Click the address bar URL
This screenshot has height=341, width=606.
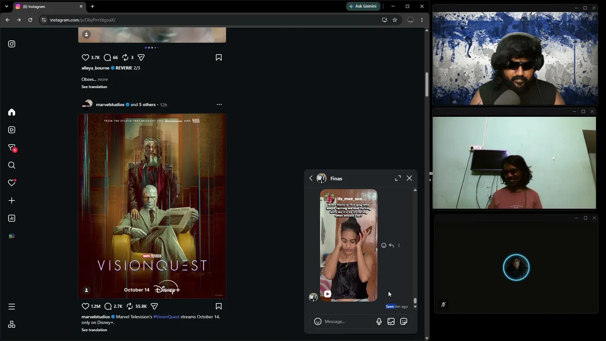[83, 20]
